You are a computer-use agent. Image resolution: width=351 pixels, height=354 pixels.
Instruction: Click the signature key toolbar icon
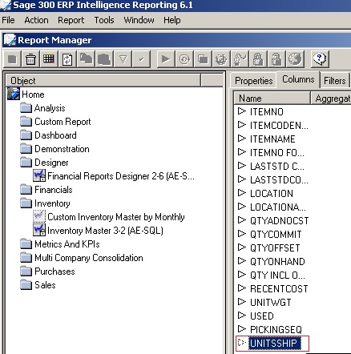tap(240, 59)
